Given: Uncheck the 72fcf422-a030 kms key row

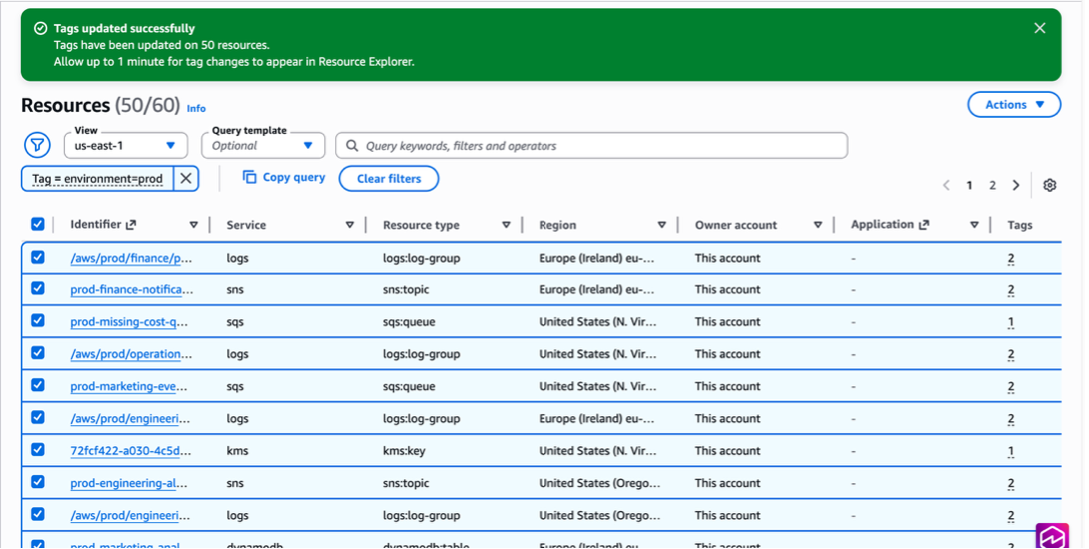Looking at the screenshot, I should tap(38, 450).
